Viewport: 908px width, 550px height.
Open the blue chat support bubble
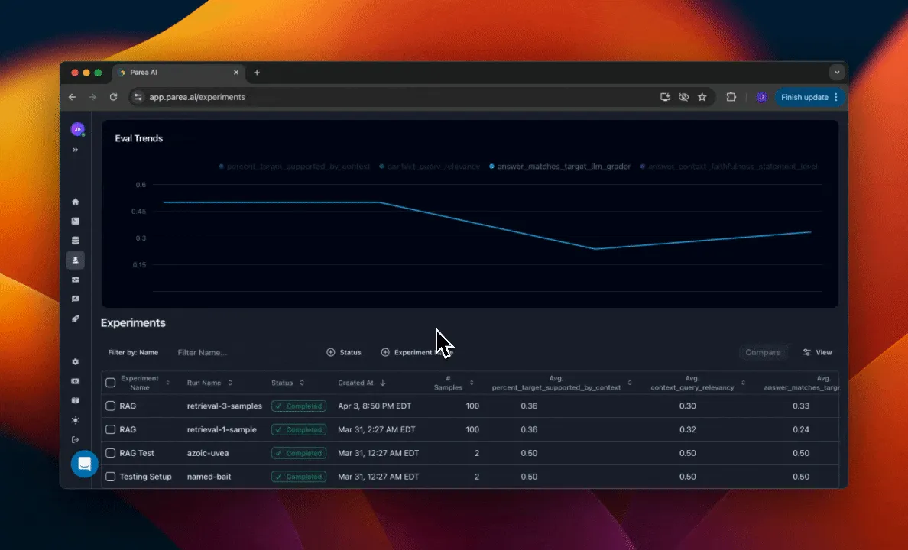[85, 464]
